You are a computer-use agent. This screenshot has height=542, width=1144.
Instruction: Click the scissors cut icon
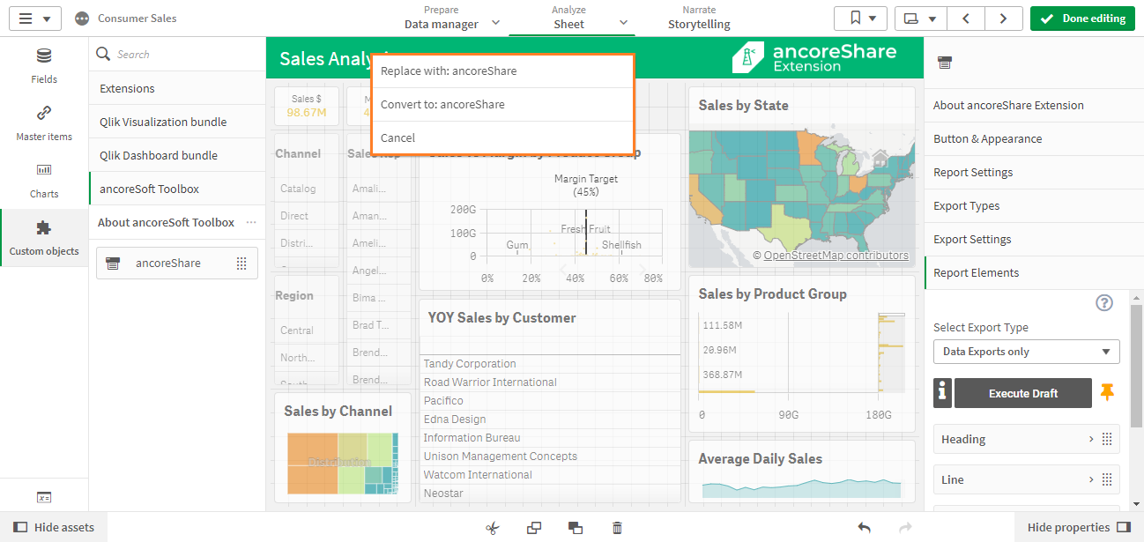click(492, 528)
